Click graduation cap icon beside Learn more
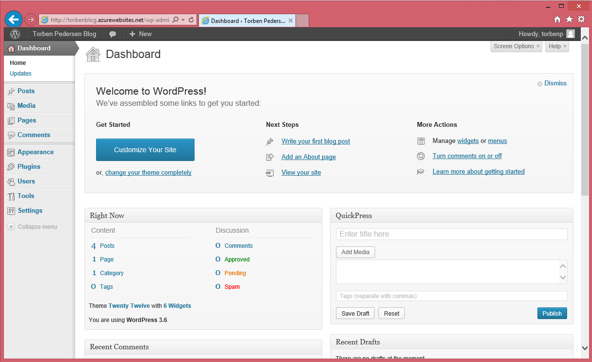 tap(421, 172)
